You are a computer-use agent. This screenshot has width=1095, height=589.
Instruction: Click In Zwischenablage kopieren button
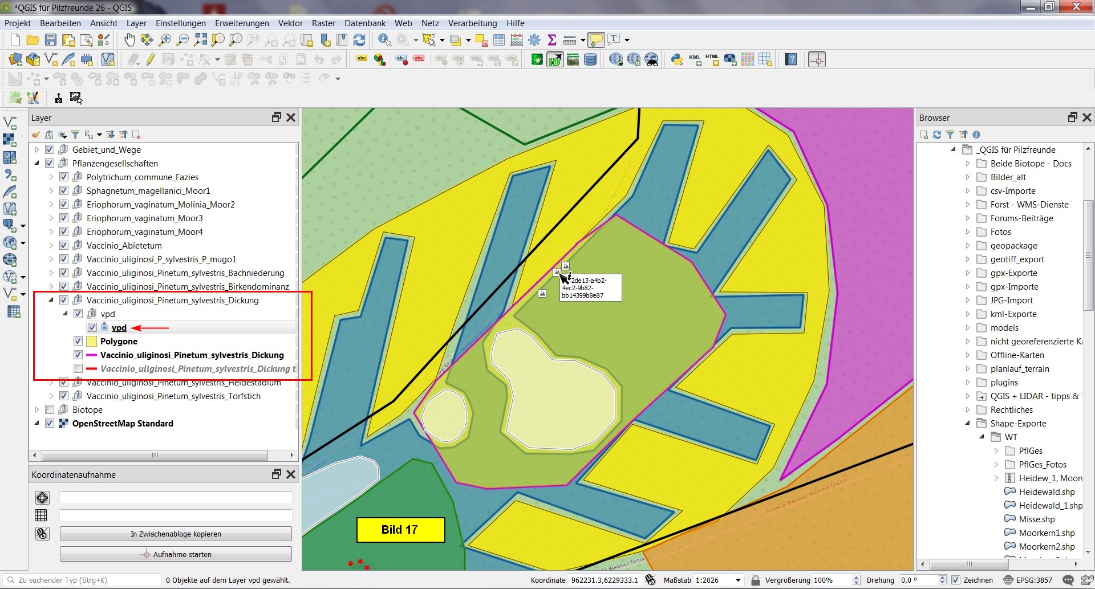click(176, 534)
